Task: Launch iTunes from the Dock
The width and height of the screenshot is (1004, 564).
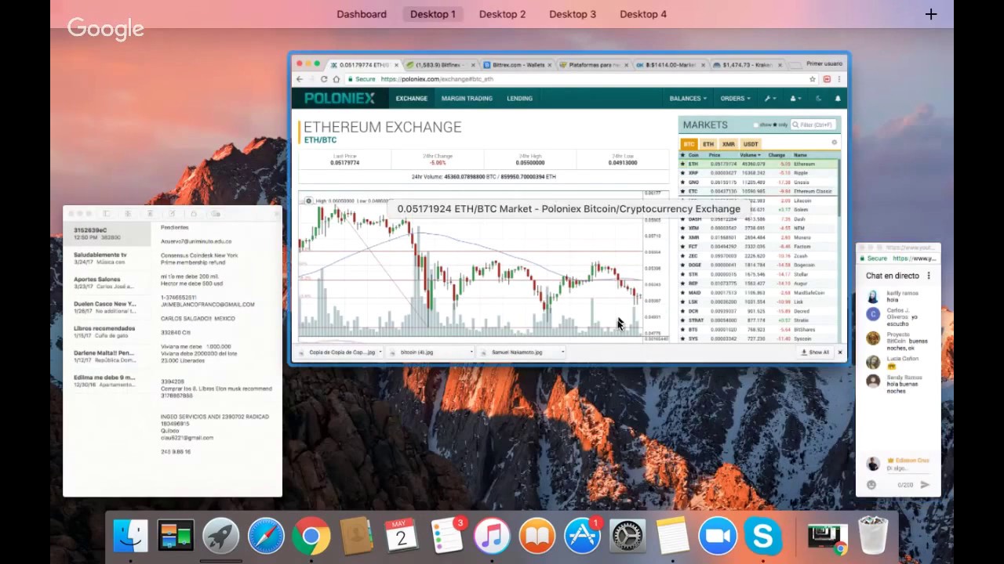Action: [x=492, y=537]
